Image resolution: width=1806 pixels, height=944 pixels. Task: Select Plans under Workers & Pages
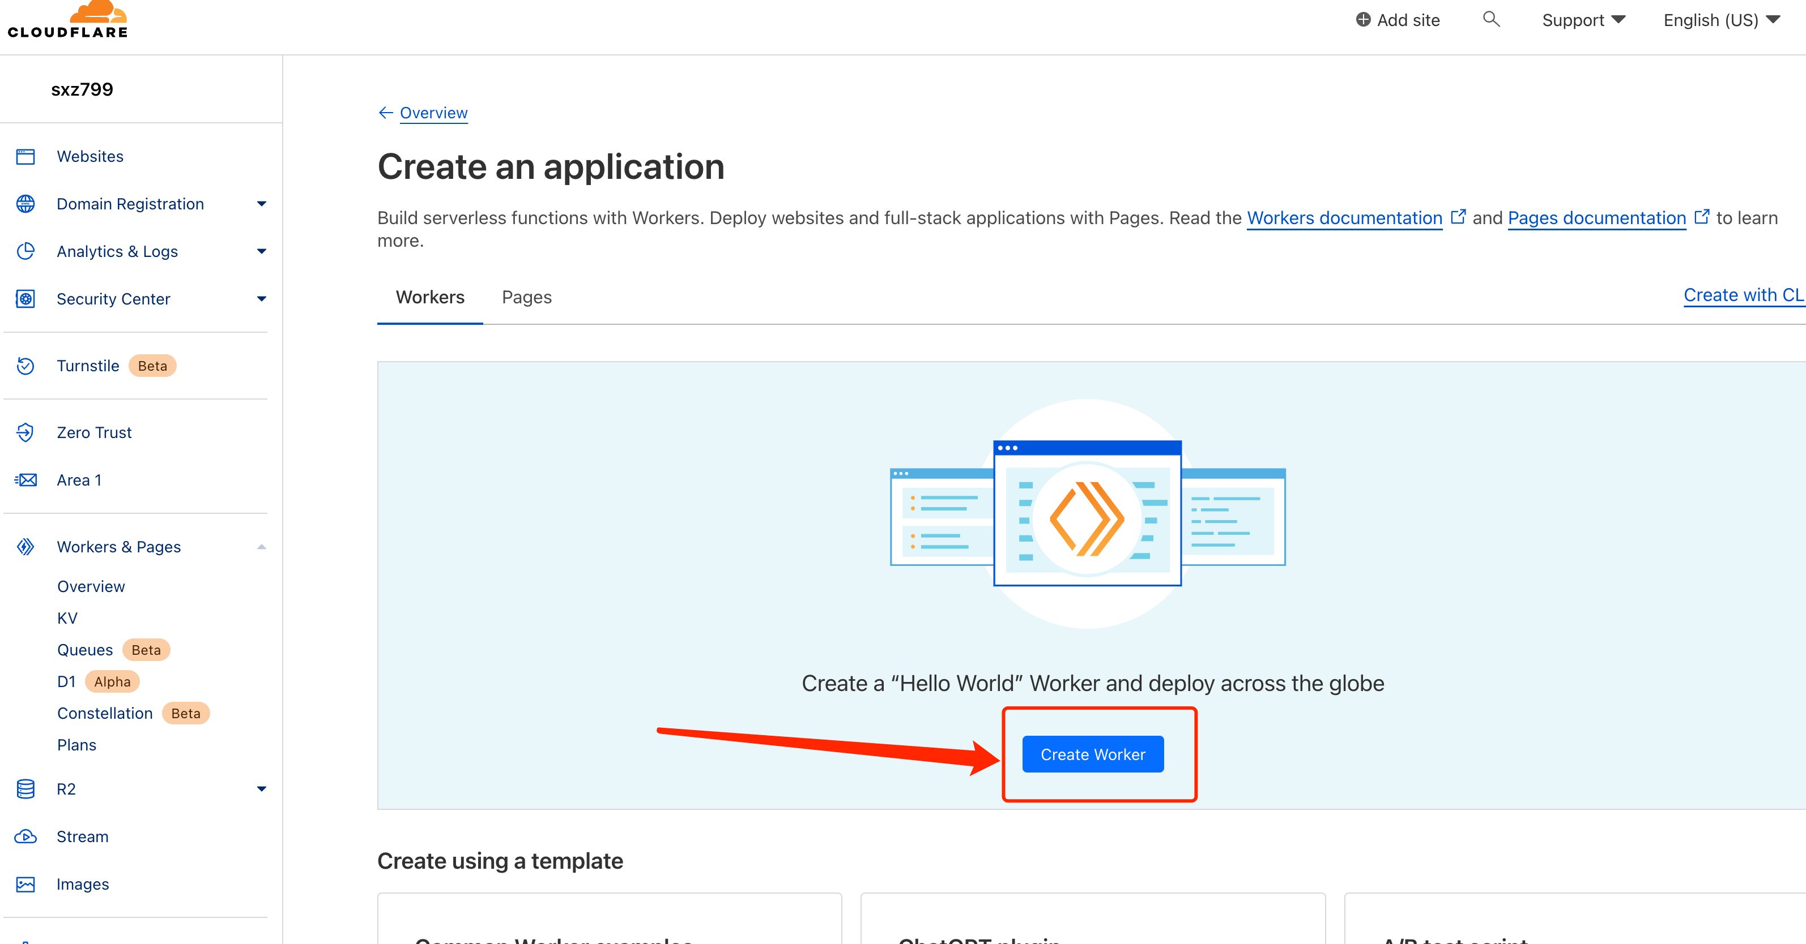pyautogui.click(x=76, y=745)
